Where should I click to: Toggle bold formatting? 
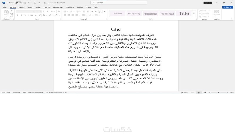point(18,15)
